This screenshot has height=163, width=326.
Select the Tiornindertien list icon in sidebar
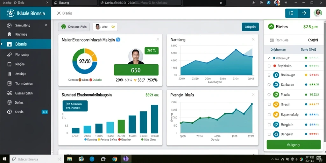[9, 83]
